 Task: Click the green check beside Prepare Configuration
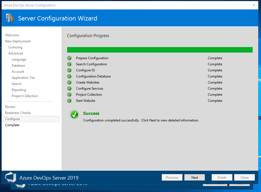pos(69,58)
